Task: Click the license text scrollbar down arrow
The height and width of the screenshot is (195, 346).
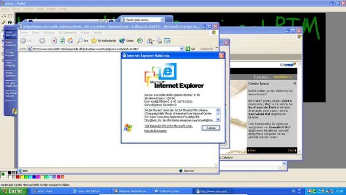Action: pos(218,120)
